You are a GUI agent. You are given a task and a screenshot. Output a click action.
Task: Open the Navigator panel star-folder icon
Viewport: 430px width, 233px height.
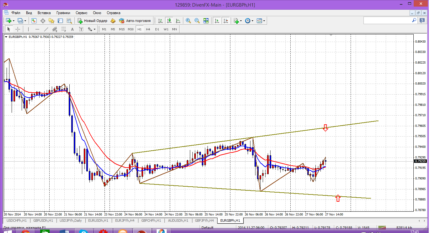pyautogui.click(x=51, y=21)
